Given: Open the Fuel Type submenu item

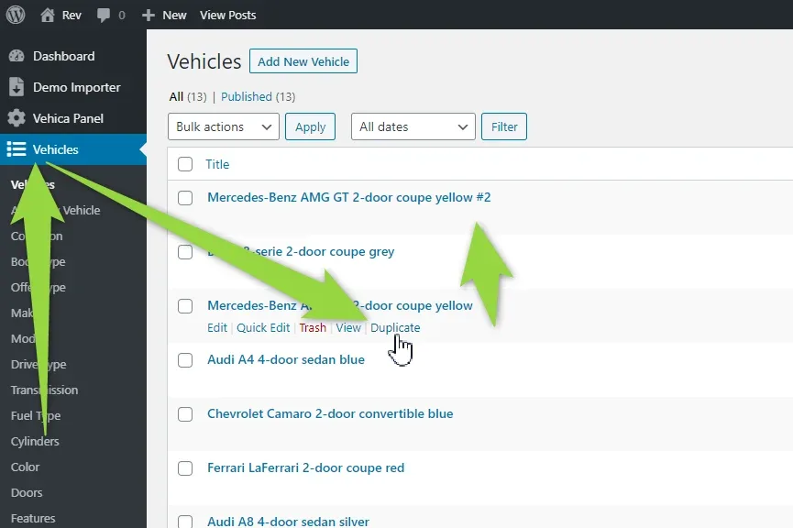Looking at the screenshot, I should coord(36,416).
